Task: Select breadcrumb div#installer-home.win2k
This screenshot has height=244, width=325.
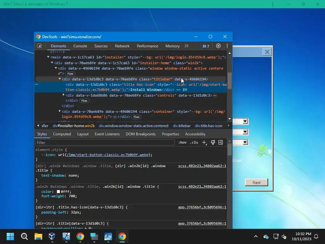Action: pos(74,126)
